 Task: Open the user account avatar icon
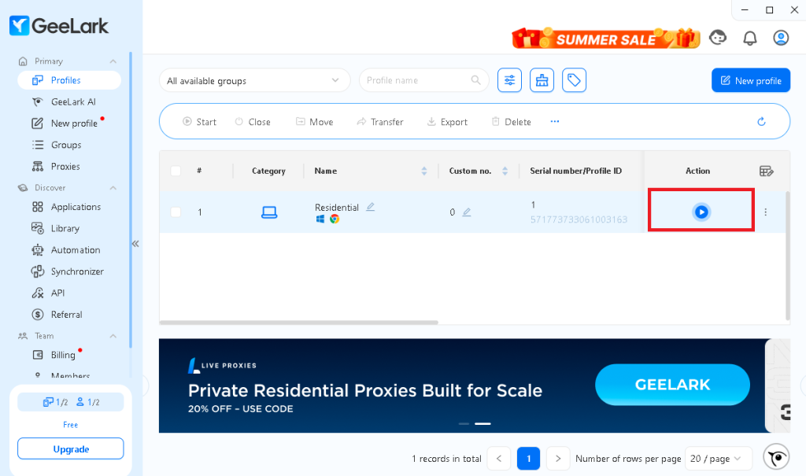point(781,38)
